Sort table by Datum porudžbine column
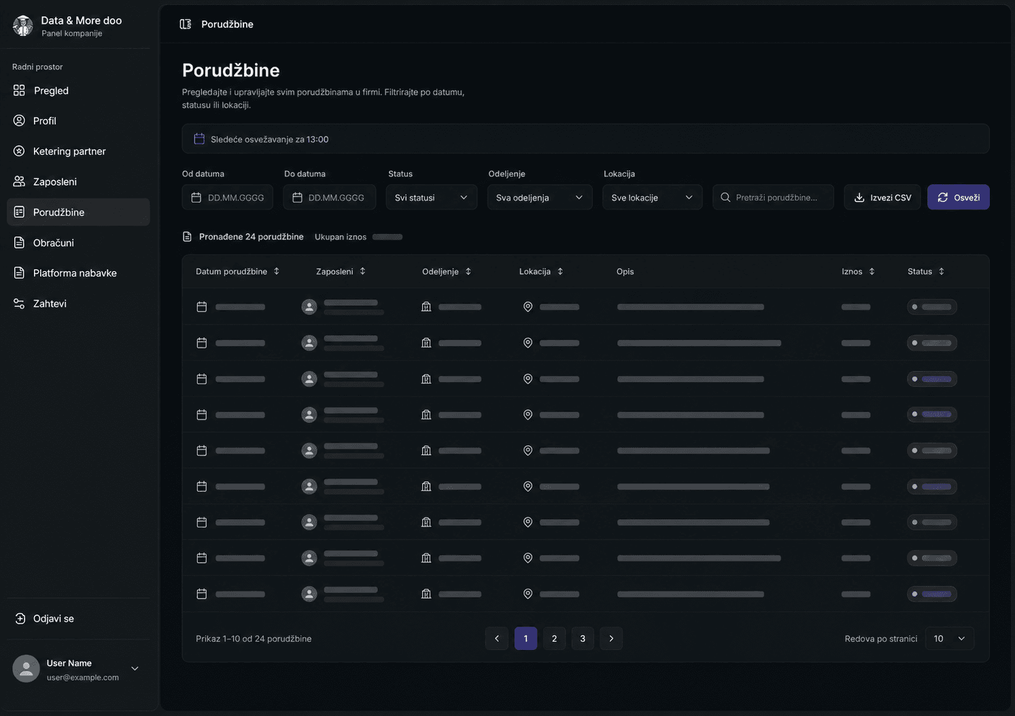Image resolution: width=1015 pixels, height=716 pixels. click(237, 271)
